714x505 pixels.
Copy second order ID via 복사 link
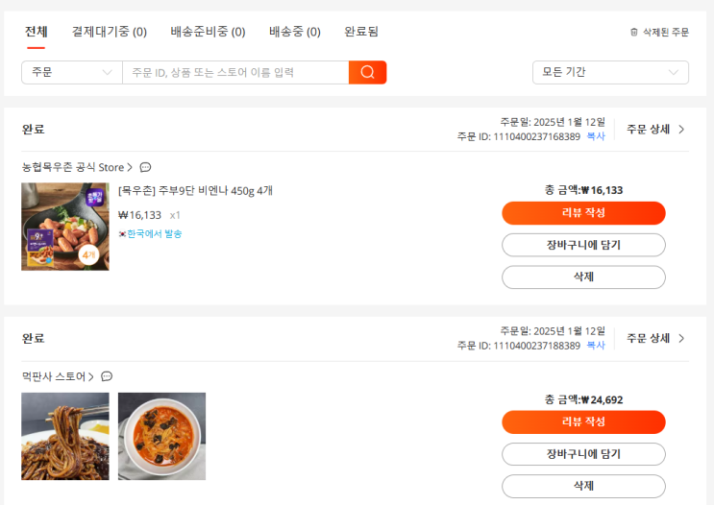pos(596,346)
